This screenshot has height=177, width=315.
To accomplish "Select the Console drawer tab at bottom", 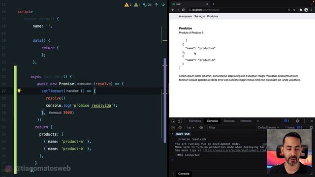I will tap(184, 174).
